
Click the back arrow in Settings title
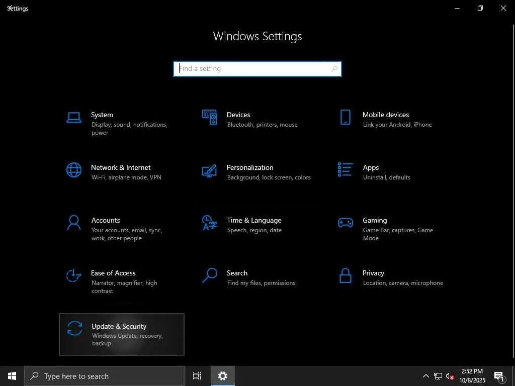[10, 8]
